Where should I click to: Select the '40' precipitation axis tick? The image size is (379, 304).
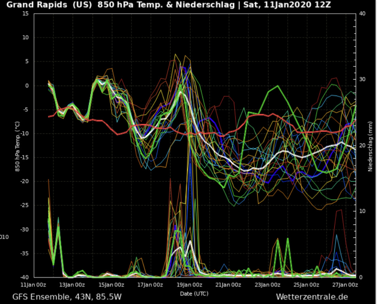(362, 13)
